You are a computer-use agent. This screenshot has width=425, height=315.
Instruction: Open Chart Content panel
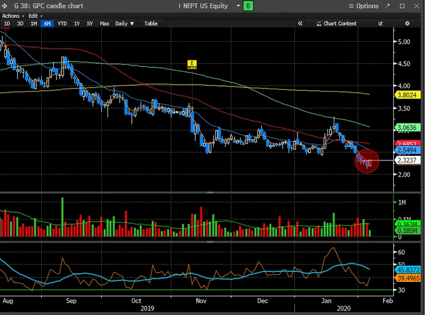tap(336, 24)
